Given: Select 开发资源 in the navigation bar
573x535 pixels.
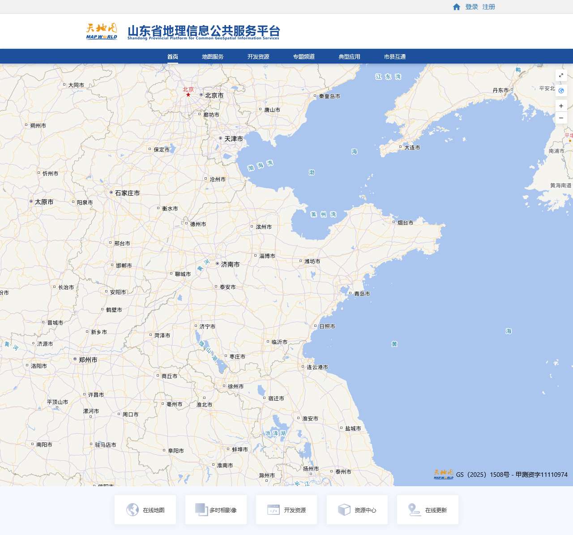Looking at the screenshot, I should [x=258, y=57].
